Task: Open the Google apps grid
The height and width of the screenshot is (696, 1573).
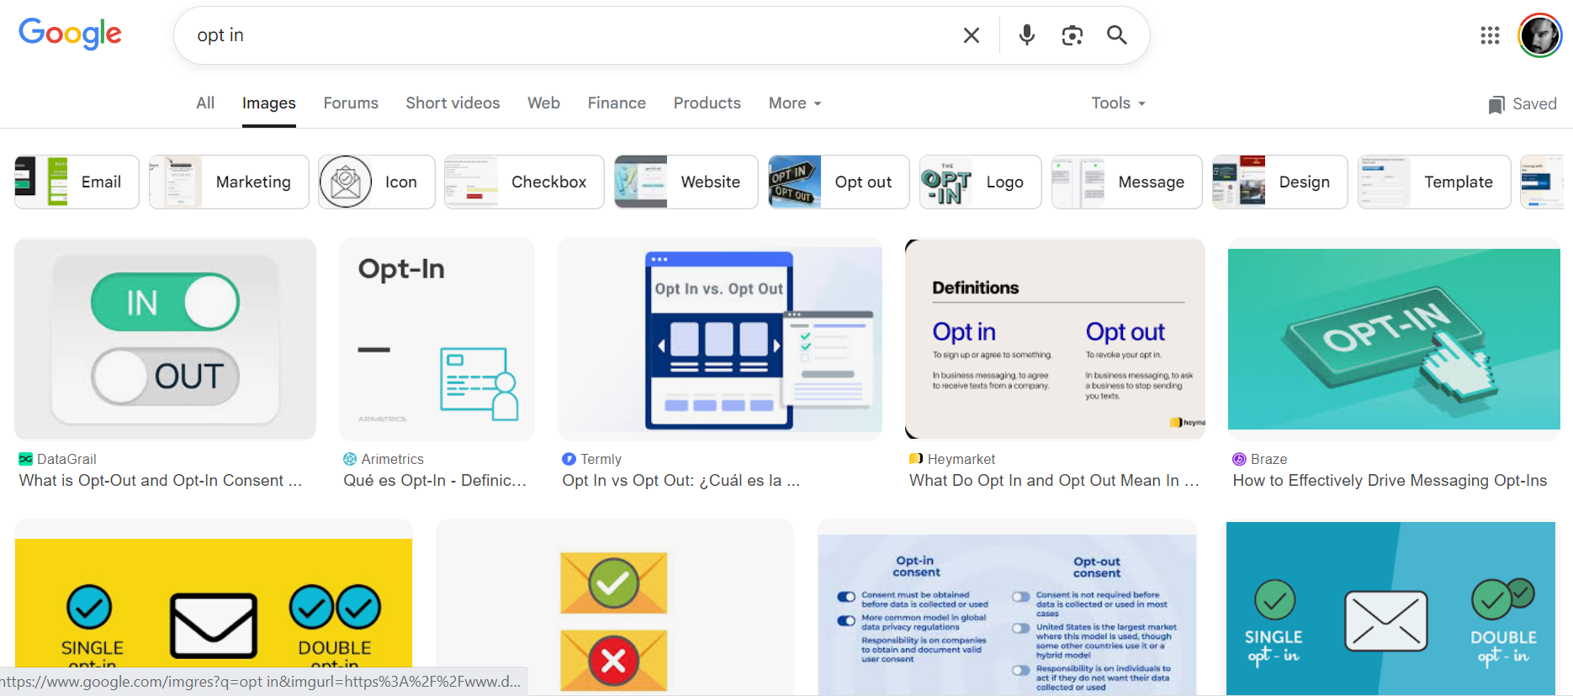Action: (x=1490, y=35)
